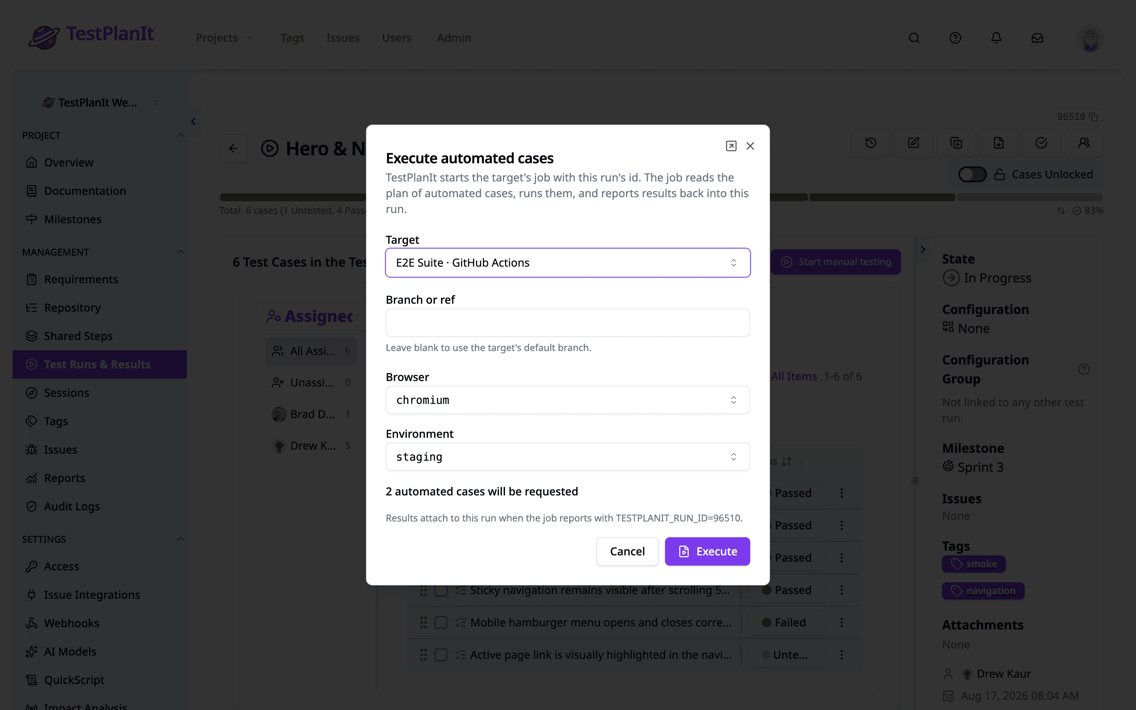Filter by assignee Drew K...
This screenshot has width=1136, height=710.
[311, 446]
